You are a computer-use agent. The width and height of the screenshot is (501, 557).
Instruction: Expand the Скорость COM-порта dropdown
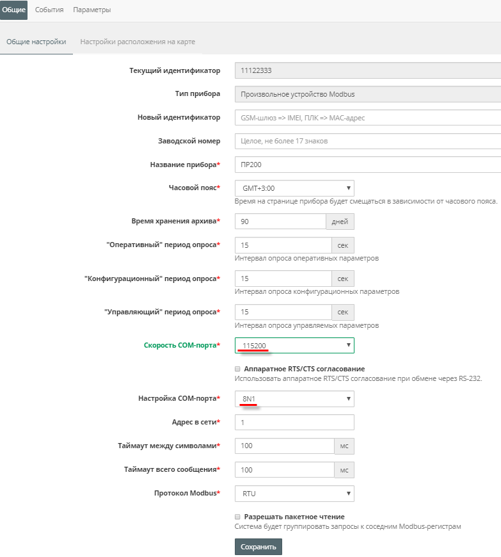[294, 346]
